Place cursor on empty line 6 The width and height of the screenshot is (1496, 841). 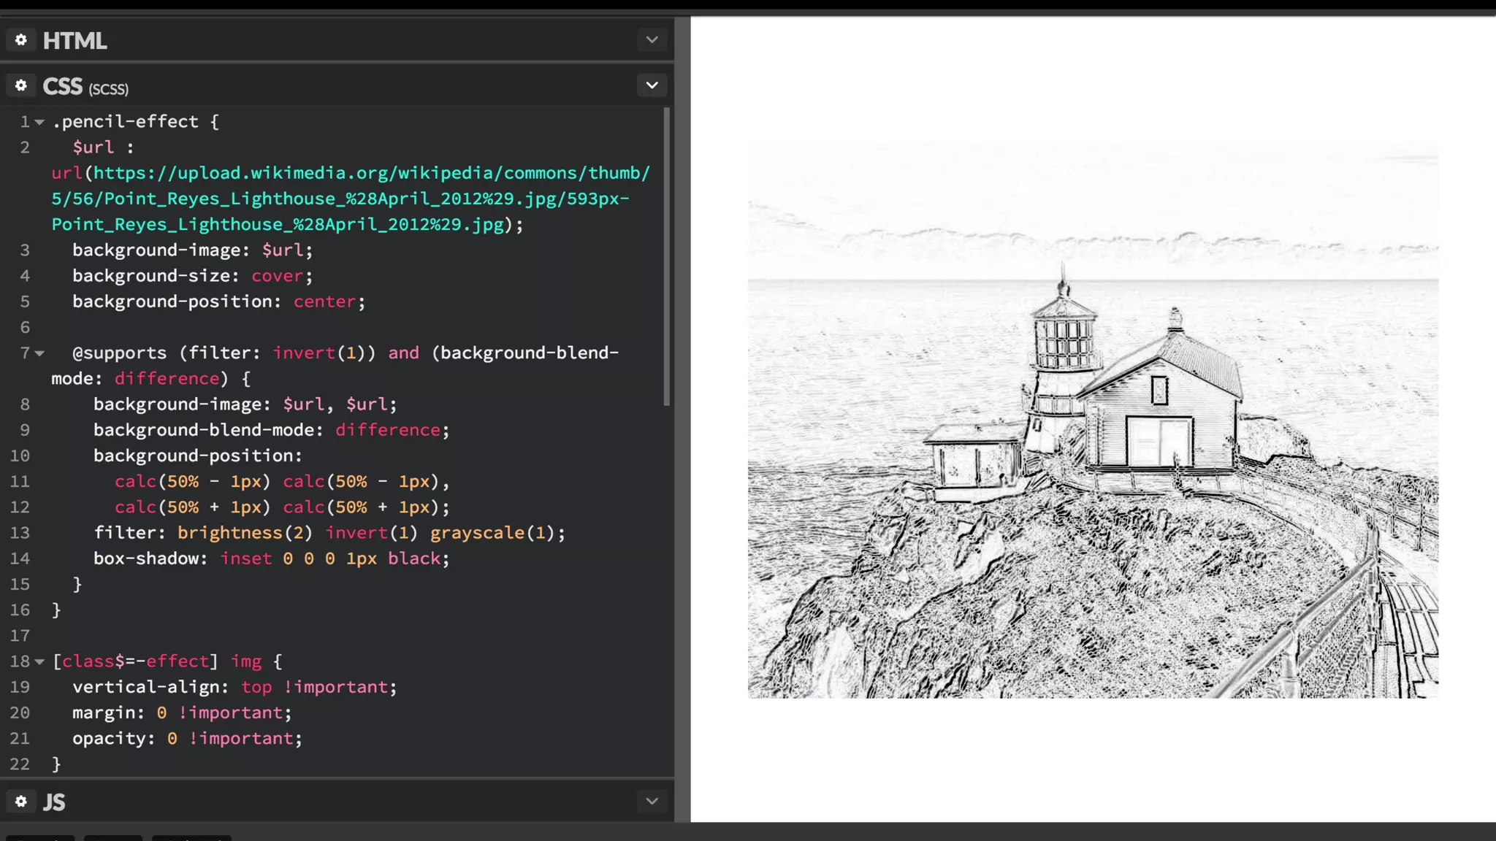[x=219, y=327]
